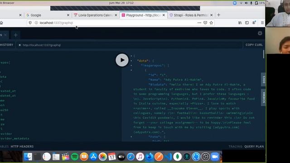Open Finder from the dock

coord(28,157)
